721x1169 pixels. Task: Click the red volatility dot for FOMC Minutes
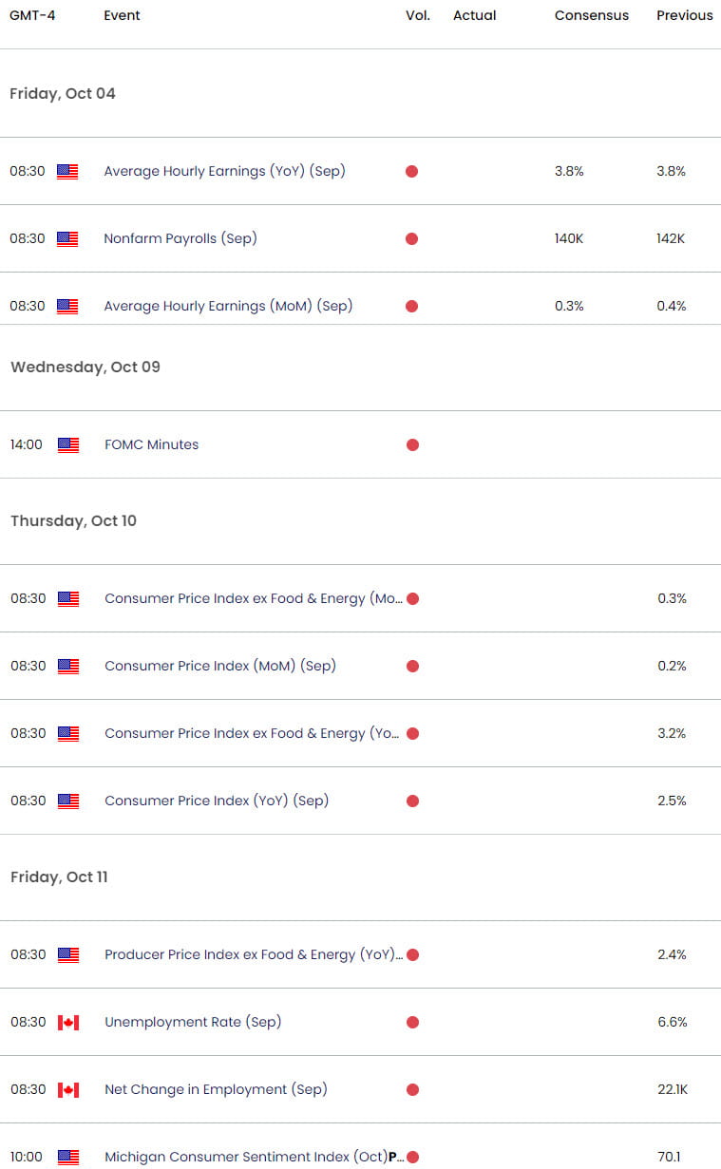412,444
